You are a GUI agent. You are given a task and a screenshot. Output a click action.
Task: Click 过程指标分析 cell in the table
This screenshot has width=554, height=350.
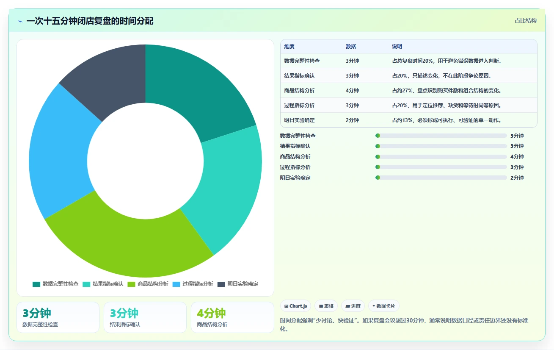pyautogui.click(x=300, y=106)
